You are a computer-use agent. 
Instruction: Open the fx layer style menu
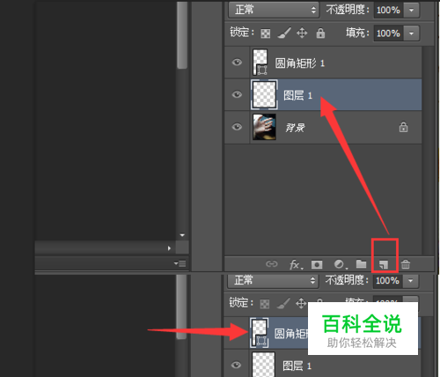pos(296,264)
